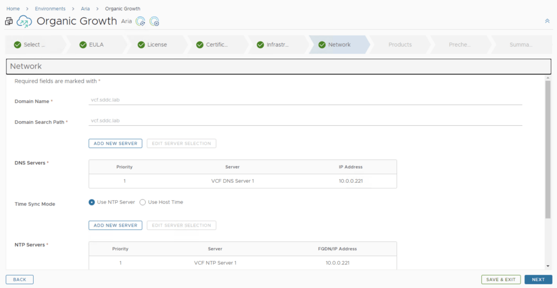Click the vertical scrollbar of Network panel
557x288 pixels.
pos(548,146)
